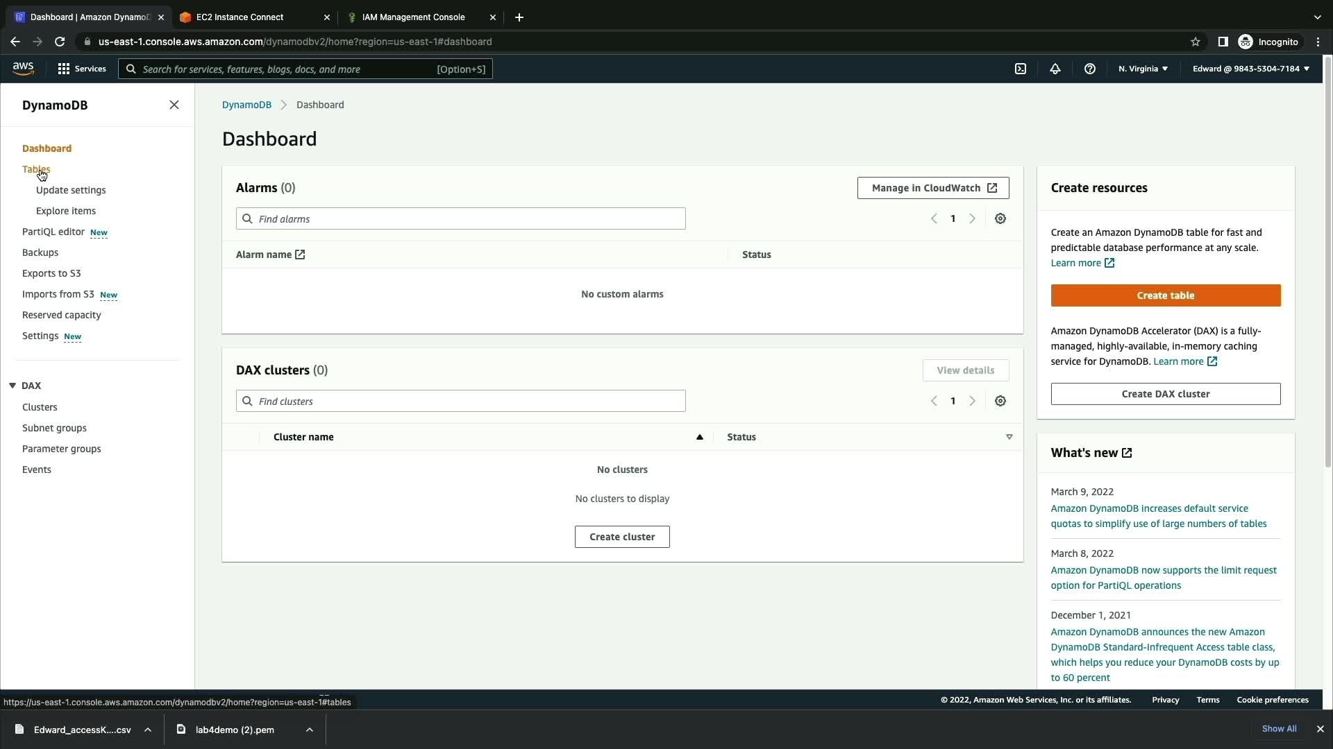The image size is (1333, 749).
Task: Open Alarms table preferences gear
Action: click(1000, 218)
